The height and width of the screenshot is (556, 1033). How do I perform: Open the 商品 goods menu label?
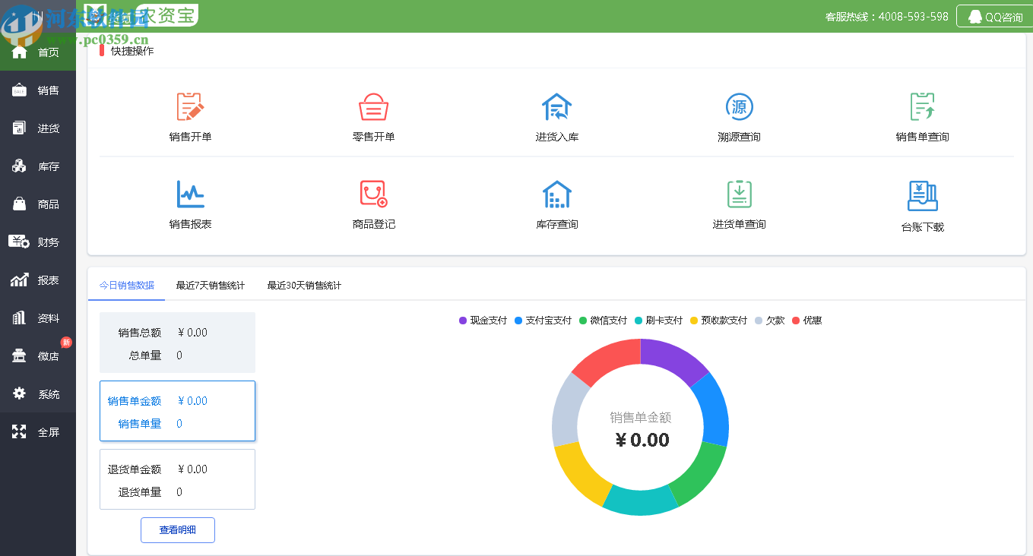click(x=49, y=204)
